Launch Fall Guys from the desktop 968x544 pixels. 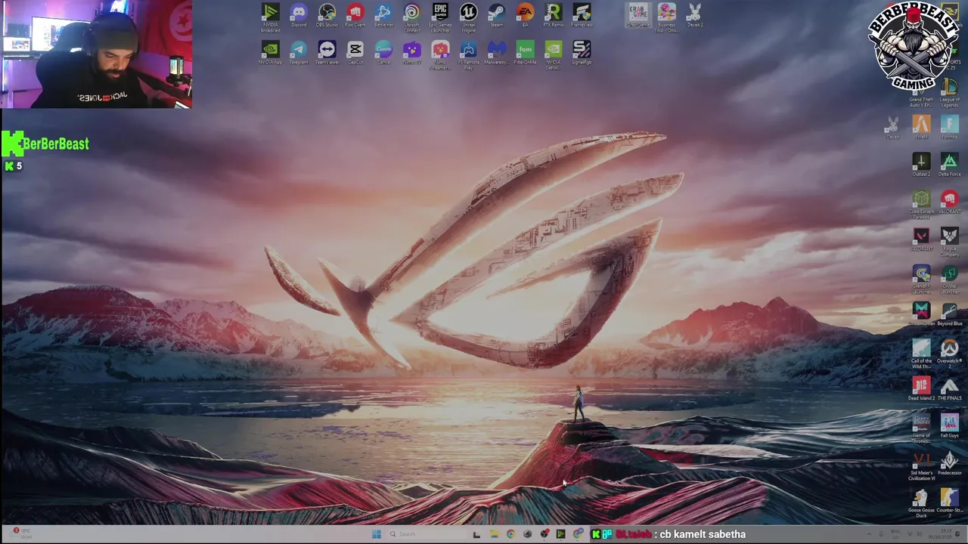coord(950,426)
